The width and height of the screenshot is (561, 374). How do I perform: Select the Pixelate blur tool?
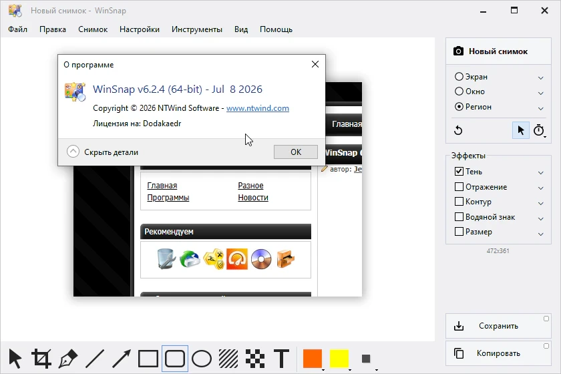pos(255,359)
